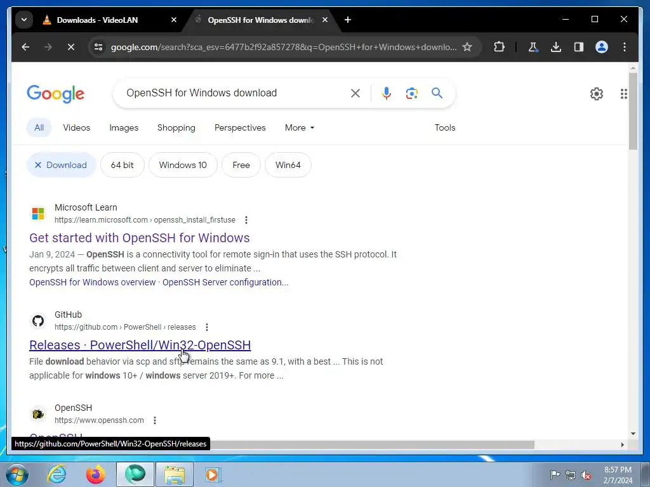Select the All results tab
The height and width of the screenshot is (487, 650).
pos(39,127)
